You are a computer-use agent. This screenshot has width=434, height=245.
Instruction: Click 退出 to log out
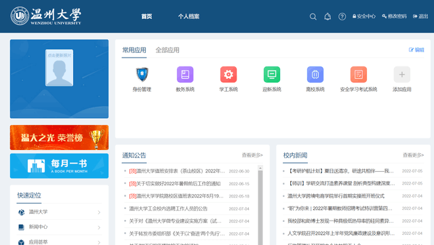click(x=420, y=16)
